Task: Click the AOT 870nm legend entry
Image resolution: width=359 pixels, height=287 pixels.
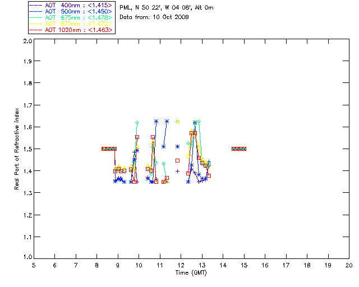Action: click(71, 24)
